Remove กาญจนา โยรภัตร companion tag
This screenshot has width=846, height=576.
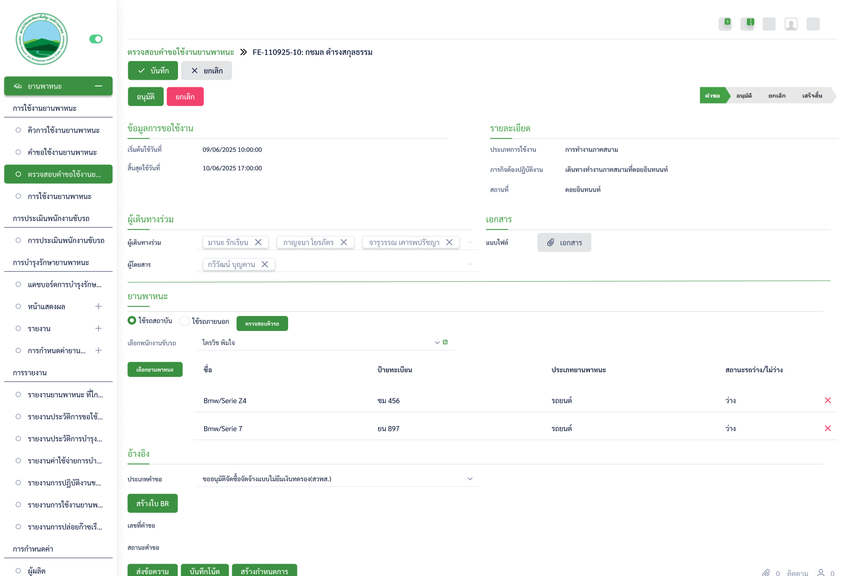tap(344, 242)
